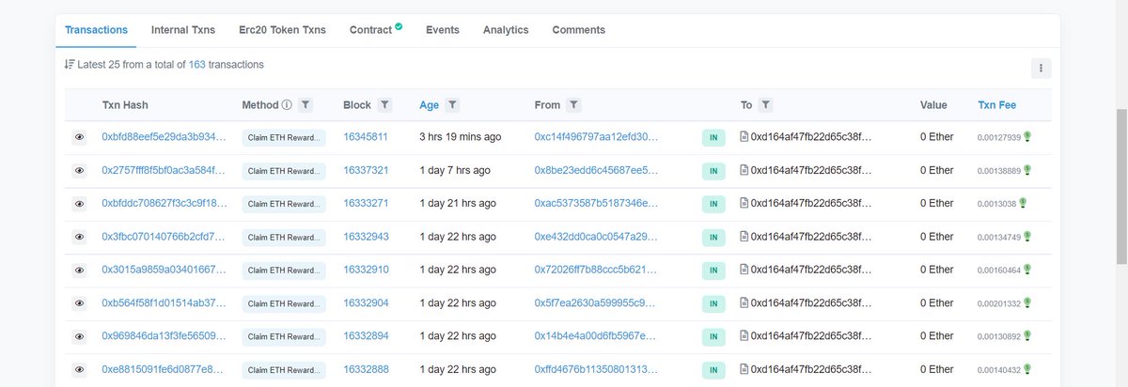This screenshot has height=387, width=1128.
Task: Preview transaction 0x3fbc070140766b2cfd7 eye icon
Action: click(80, 237)
